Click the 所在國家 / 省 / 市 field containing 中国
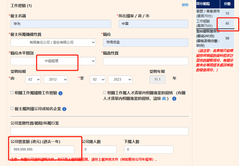The width and height of the screenshot is (244, 166). coord(153,24)
